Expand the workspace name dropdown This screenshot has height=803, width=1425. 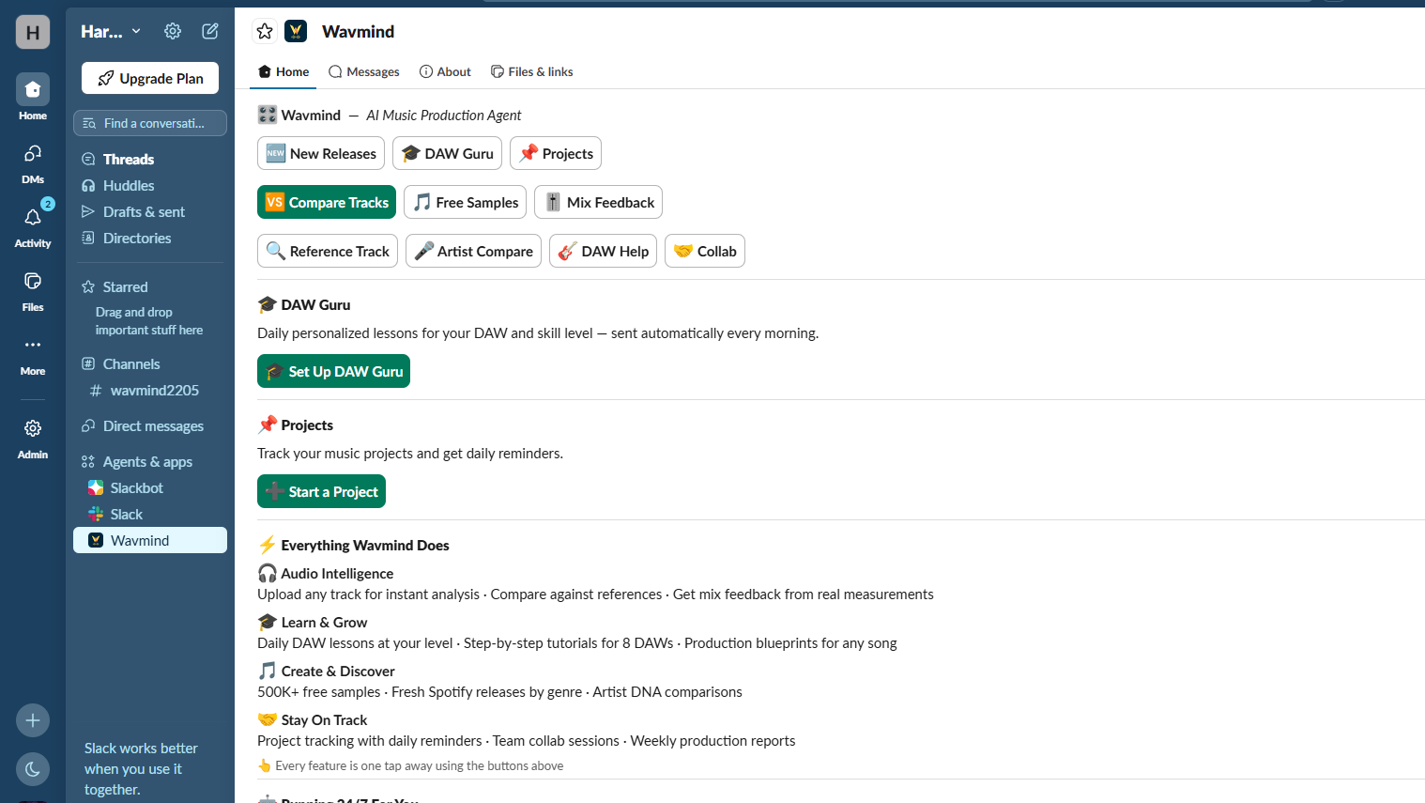point(111,31)
